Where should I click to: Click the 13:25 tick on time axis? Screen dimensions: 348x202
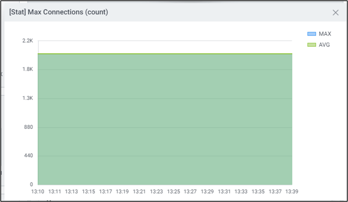coord(173,191)
